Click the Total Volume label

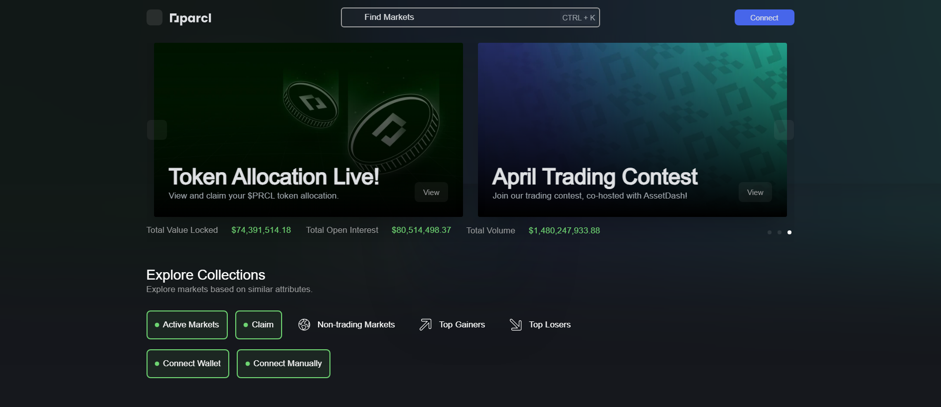tap(491, 231)
